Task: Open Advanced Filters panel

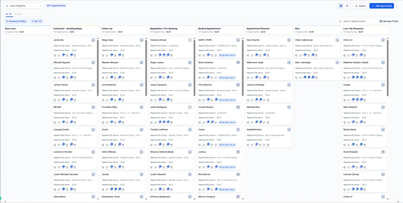Action: click(16, 21)
